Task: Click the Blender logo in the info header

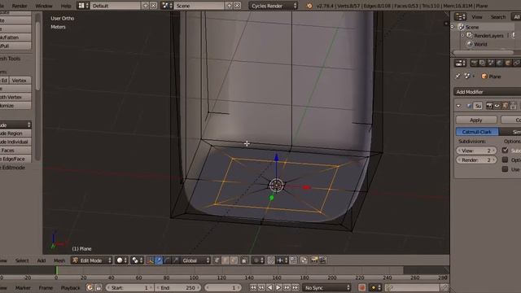Action: (x=309, y=6)
